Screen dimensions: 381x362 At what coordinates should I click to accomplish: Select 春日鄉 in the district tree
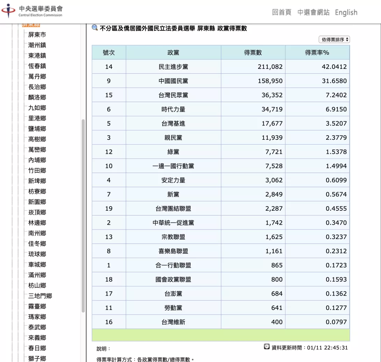(37, 348)
